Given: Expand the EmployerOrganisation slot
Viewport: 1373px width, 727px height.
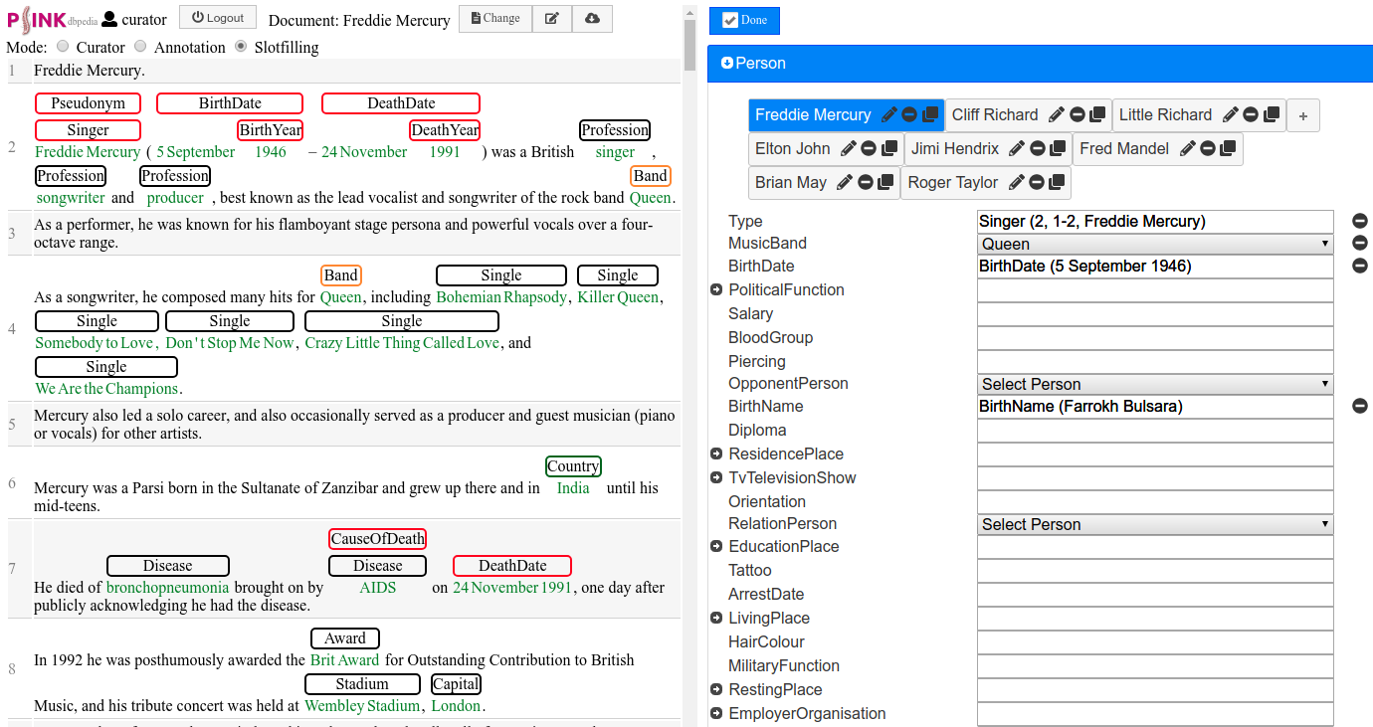Looking at the screenshot, I should [716, 713].
